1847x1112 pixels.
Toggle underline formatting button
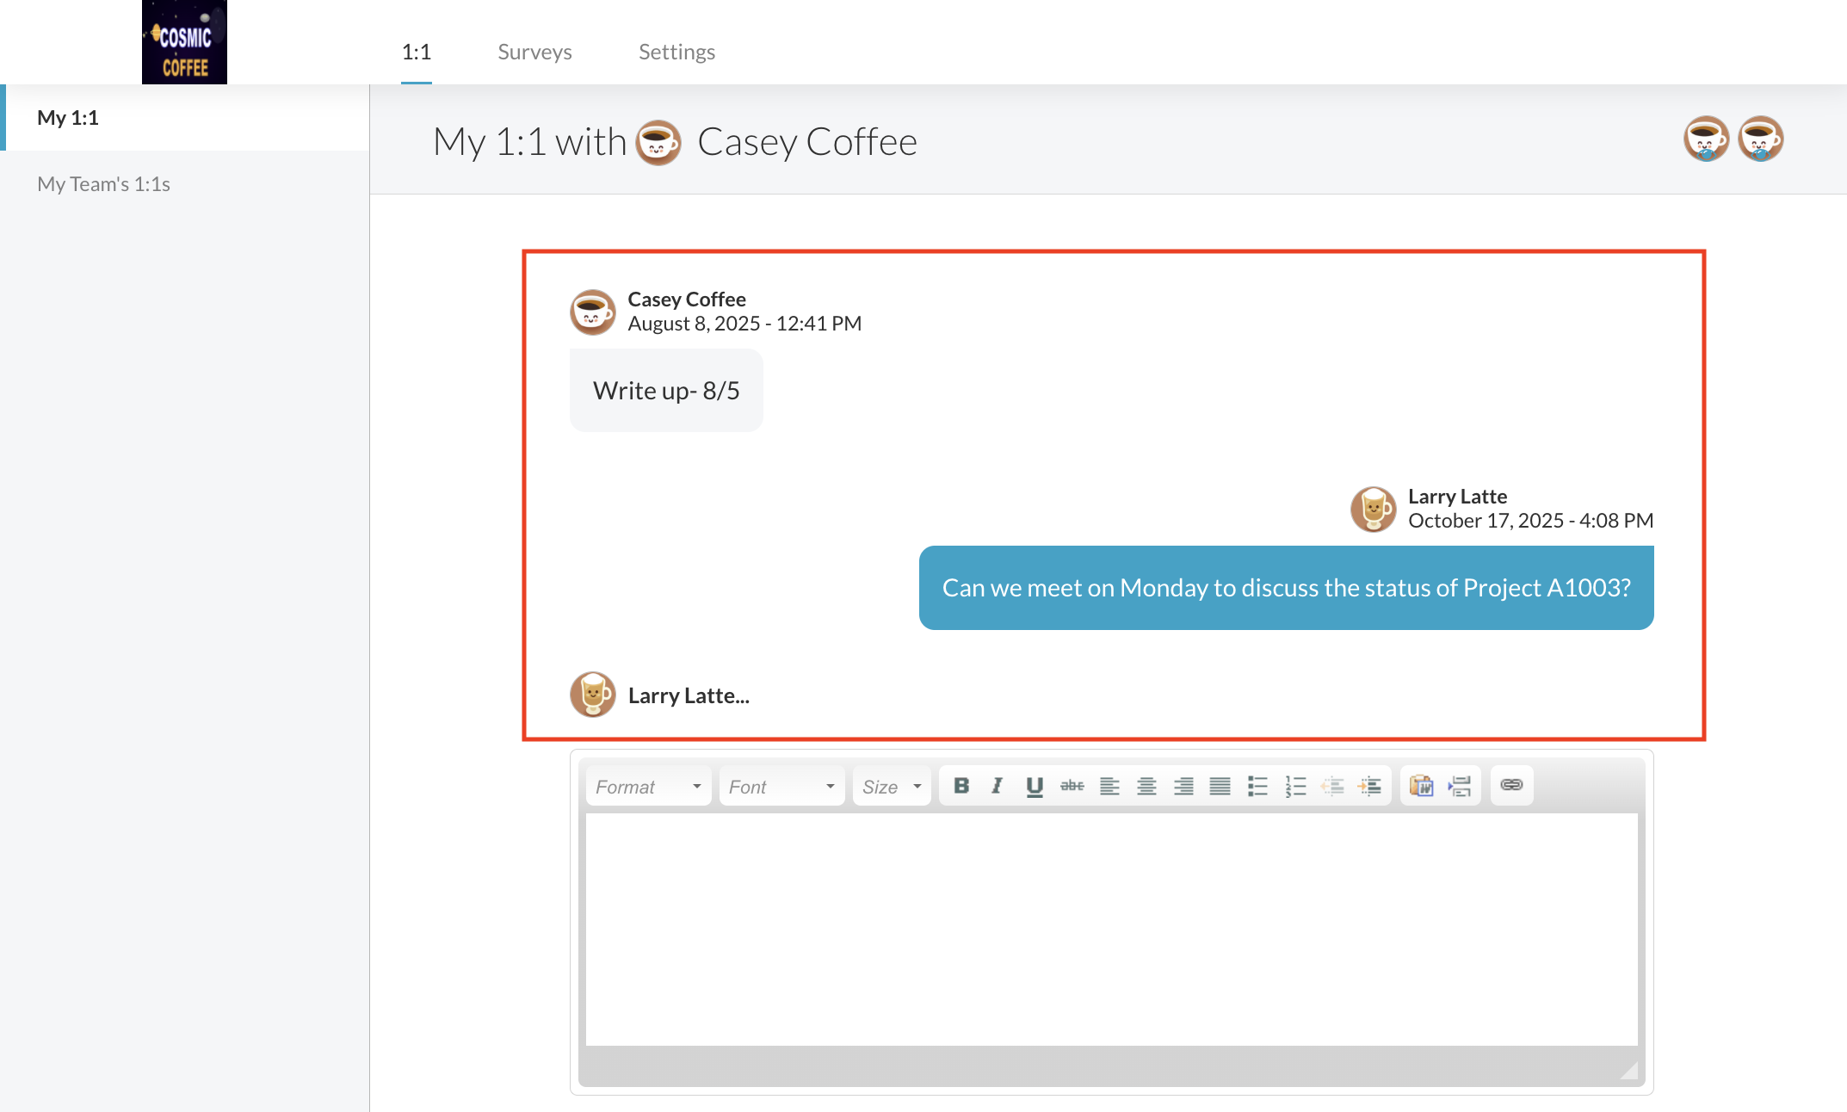point(1035,786)
